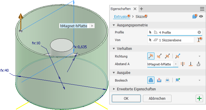The height and width of the screenshot is (110, 206).
Task: Open the in-canvas hMagnet-hPlatte flyout arrow
Action: pos(92,26)
